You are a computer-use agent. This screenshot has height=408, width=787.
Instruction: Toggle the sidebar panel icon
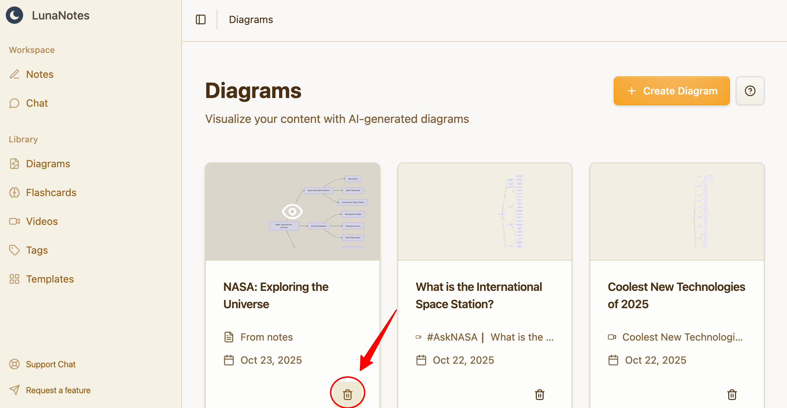[x=201, y=19]
